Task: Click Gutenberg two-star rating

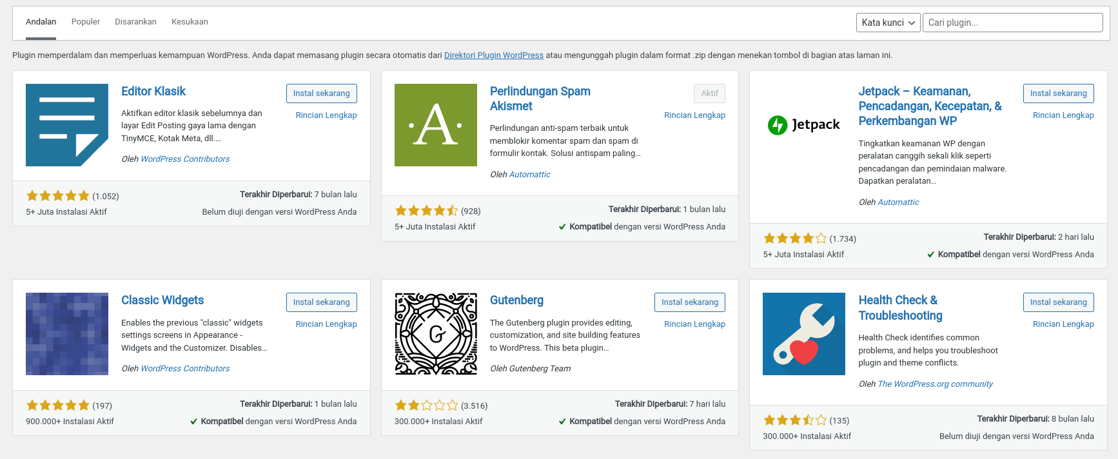Action: pos(426,405)
